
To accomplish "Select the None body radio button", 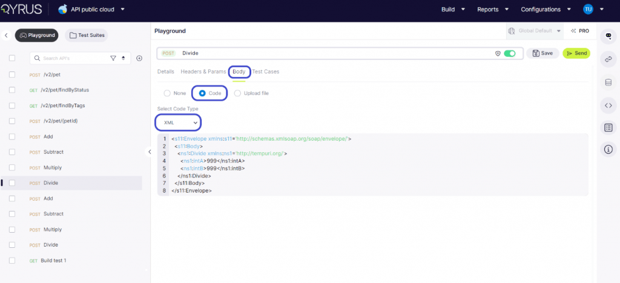I will (x=167, y=93).
